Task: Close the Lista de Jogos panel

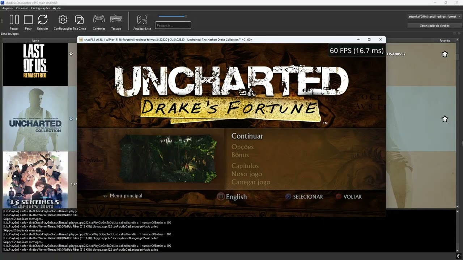Action: 459,34
